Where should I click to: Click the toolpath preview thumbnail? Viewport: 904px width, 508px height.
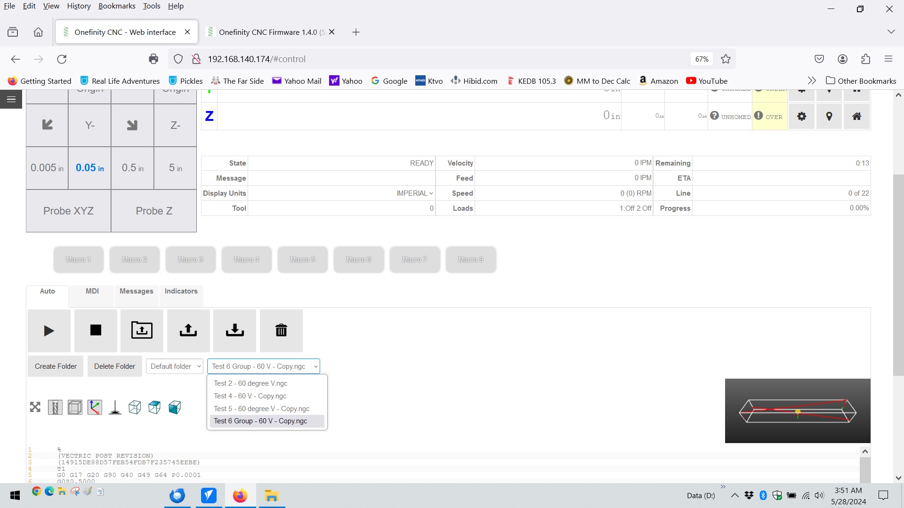coord(797,411)
